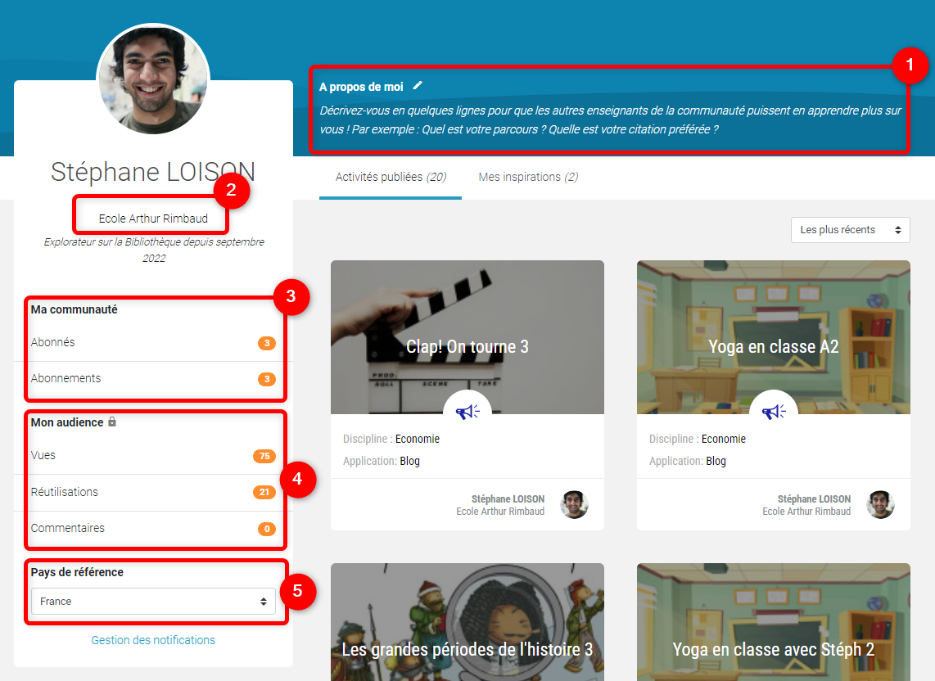The width and height of the screenshot is (935, 681).
Task: Click the pencil edit icon beside A propos de moi
Action: pos(418,85)
